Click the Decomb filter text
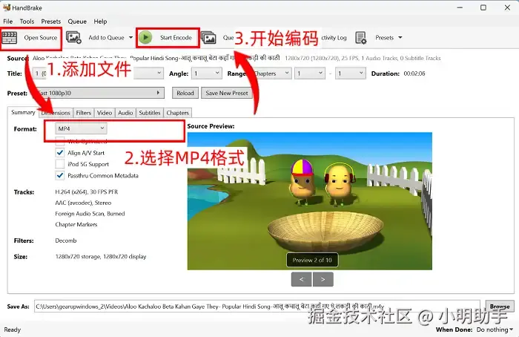This screenshot has width=519, height=337. coord(66,241)
